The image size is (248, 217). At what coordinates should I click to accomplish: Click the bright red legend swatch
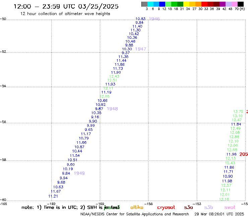[x=204, y=4]
